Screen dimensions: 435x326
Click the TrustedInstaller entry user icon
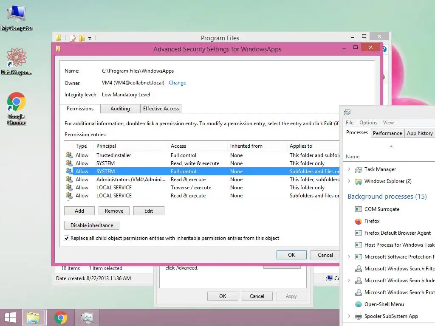[69, 155]
